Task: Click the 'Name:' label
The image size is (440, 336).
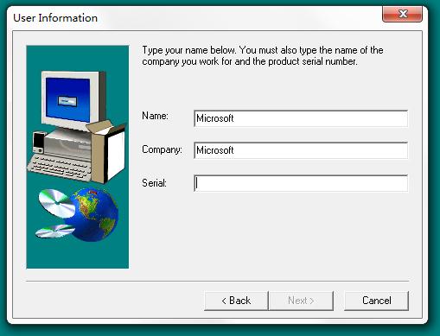Action: [x=155, y=116]
